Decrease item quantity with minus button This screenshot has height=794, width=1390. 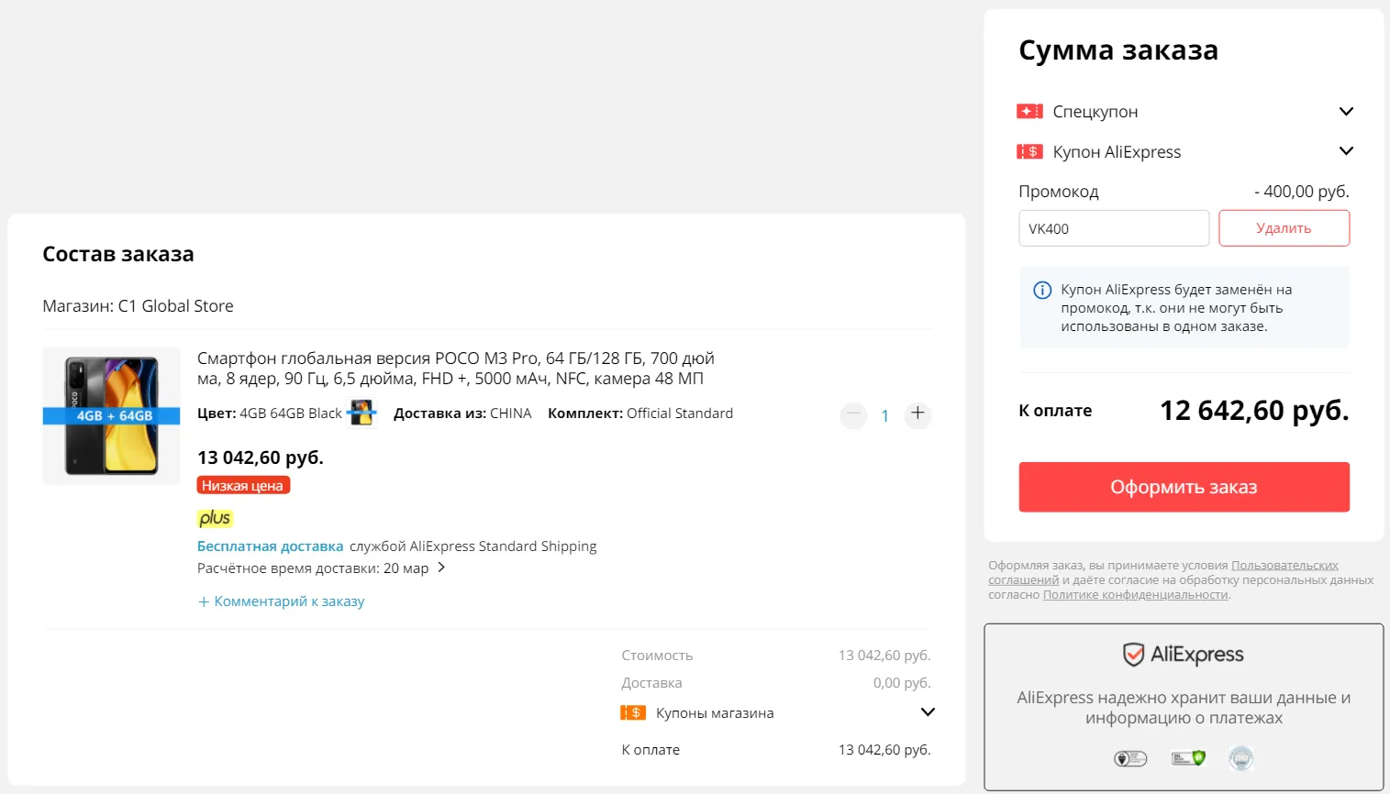pyautogui.click(x=853, y=414)
